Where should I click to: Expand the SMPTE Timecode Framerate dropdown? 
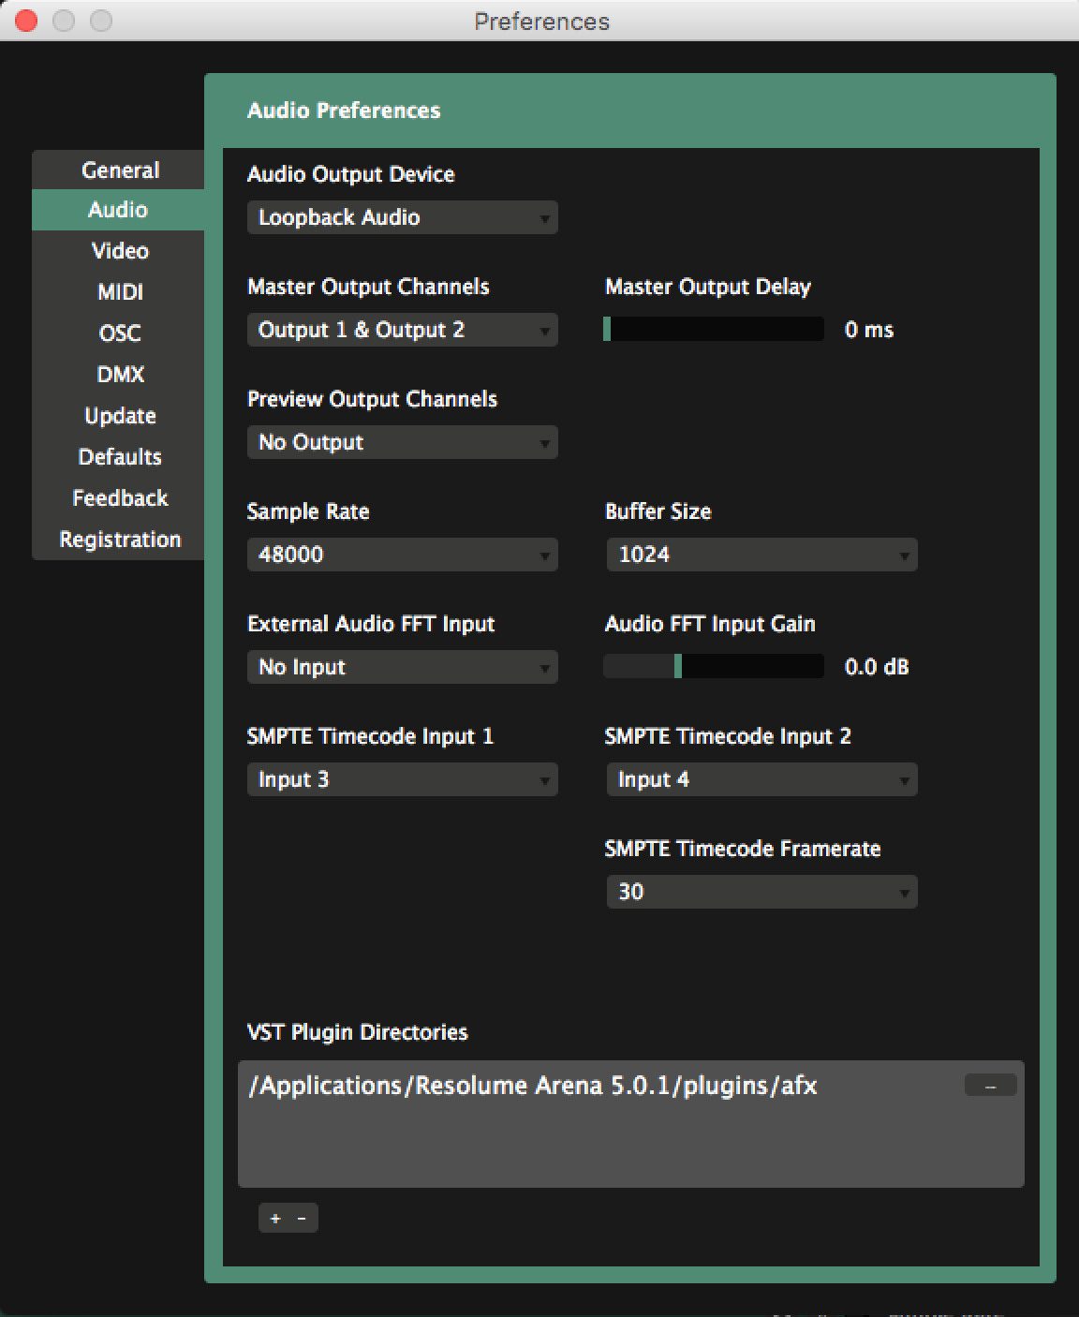pyautogui.click(x=761, y=892)
